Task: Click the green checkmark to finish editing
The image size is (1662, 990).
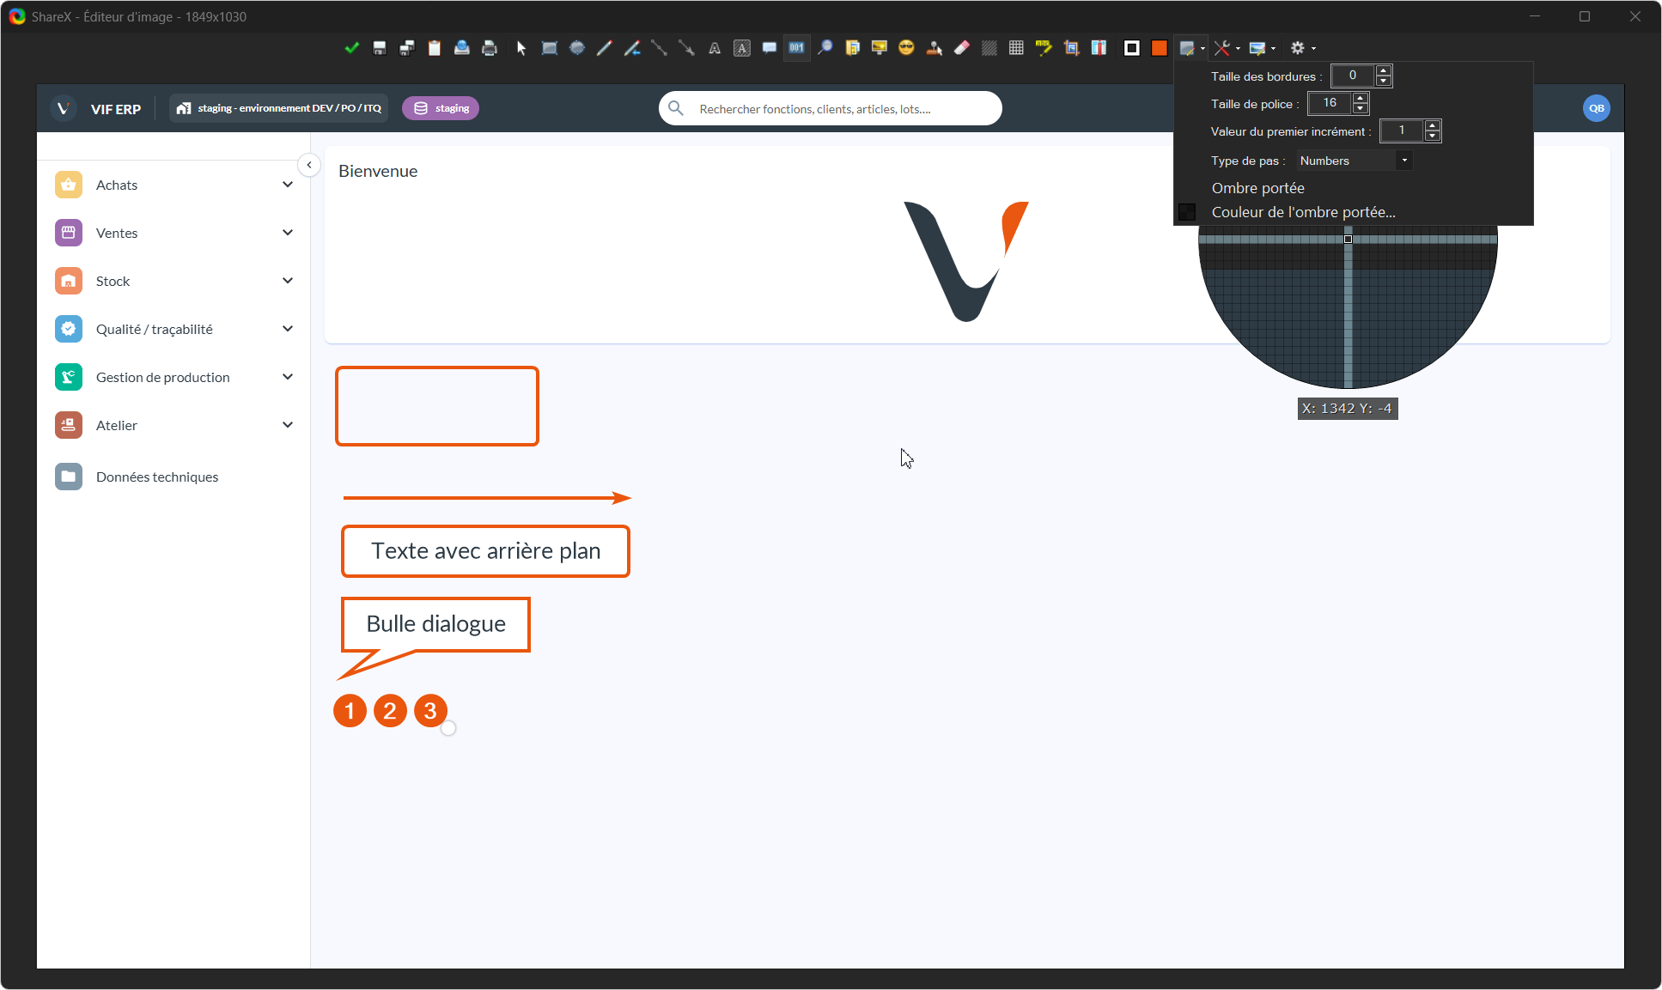Action: (351, 48)
